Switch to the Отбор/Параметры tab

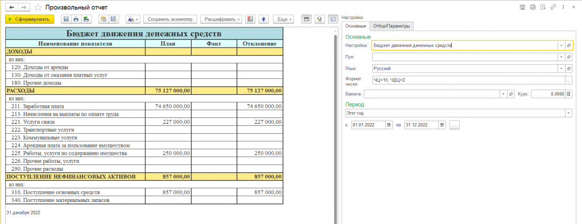[x=392, y=26]
